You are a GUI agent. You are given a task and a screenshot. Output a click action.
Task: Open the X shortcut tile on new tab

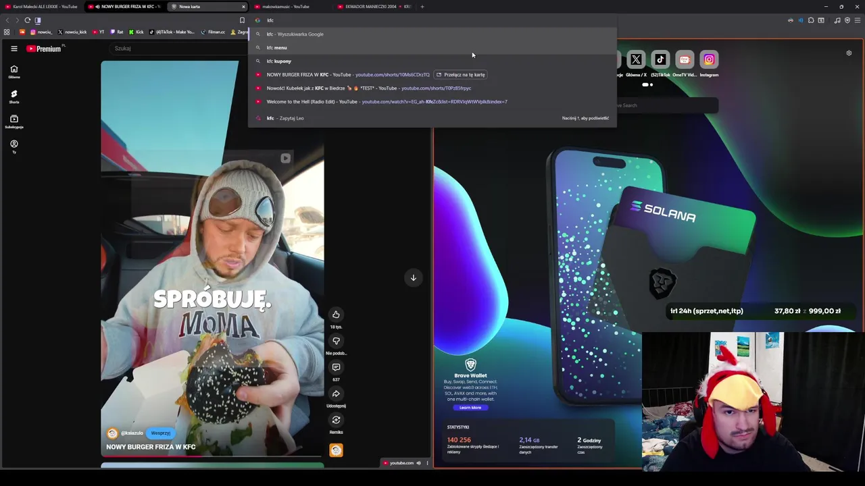(636, 60)
